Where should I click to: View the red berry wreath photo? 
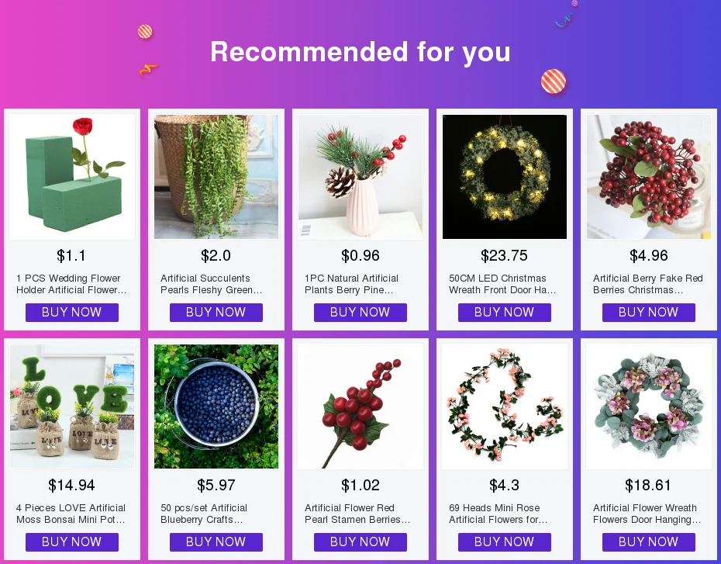649,177
